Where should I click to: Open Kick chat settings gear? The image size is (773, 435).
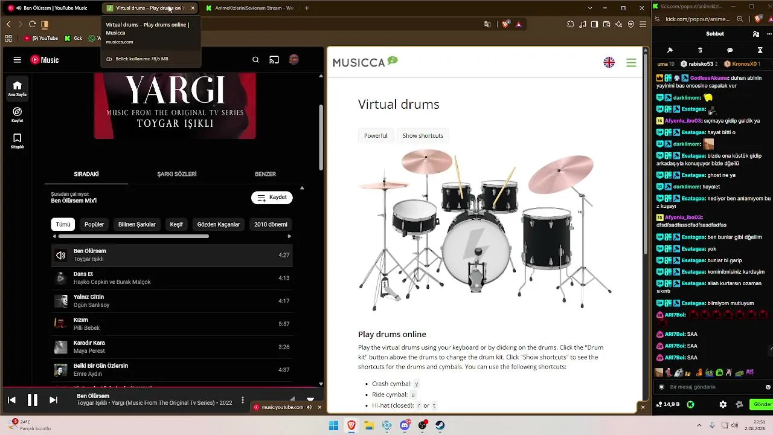723,404
